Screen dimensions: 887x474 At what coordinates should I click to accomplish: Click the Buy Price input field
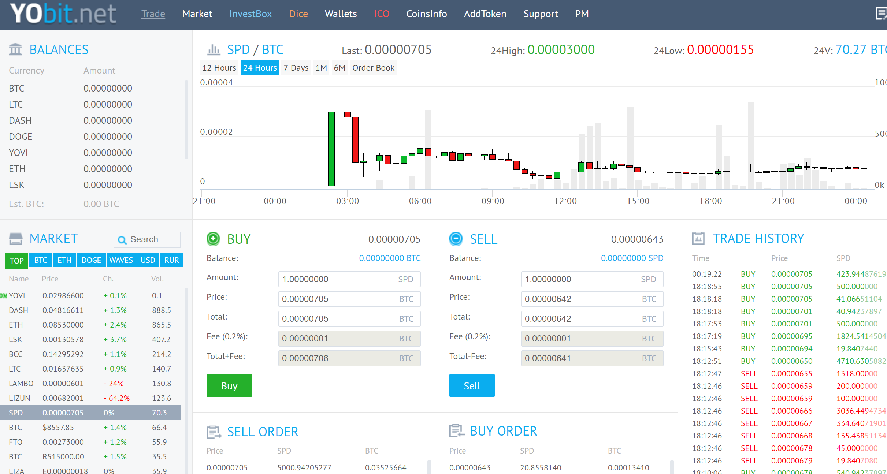click(x=349, y=299)
